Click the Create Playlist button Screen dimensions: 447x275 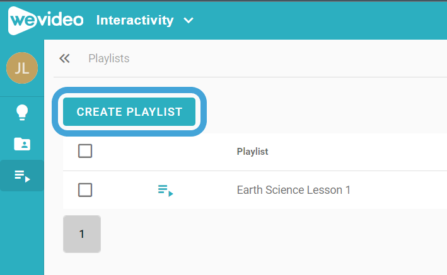coord(129,111)
